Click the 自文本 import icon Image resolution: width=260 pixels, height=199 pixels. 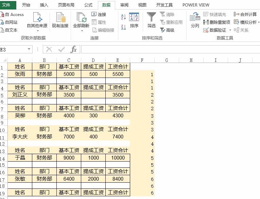2,30
